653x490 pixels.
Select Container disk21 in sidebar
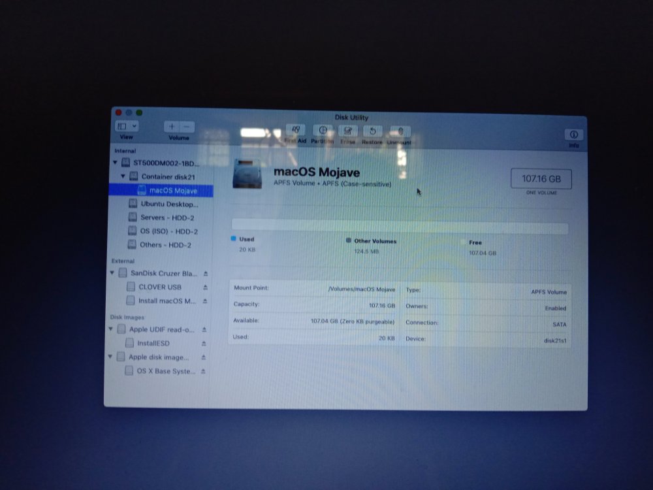pos(161,176)
